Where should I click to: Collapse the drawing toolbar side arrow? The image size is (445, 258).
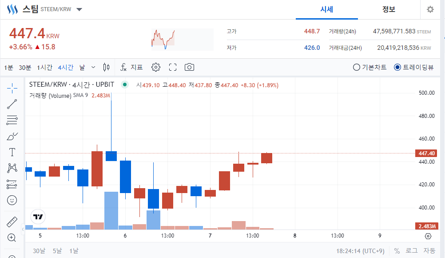23,229
